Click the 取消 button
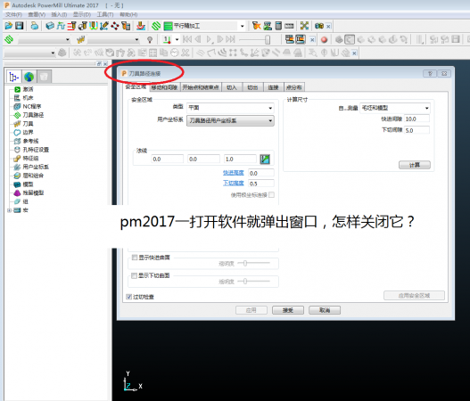 325,310
